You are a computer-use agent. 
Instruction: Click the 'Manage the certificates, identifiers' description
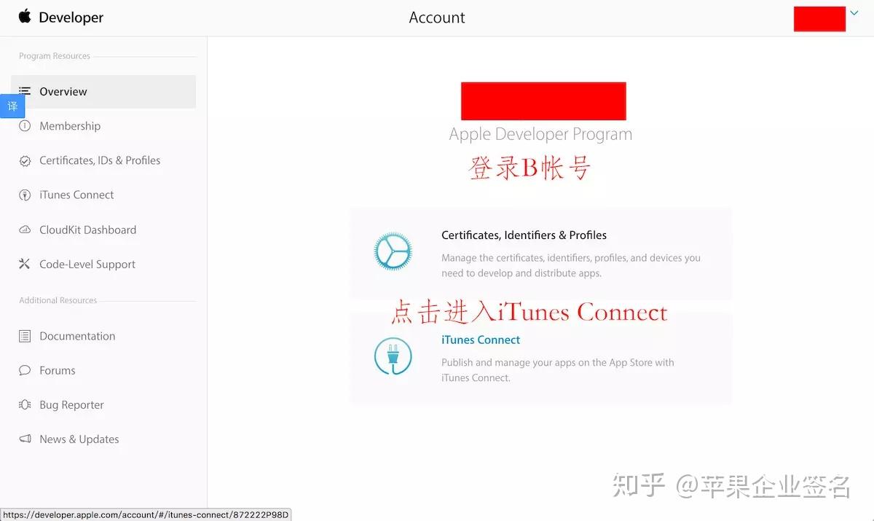pyautogui.click(x=571, y=265)
